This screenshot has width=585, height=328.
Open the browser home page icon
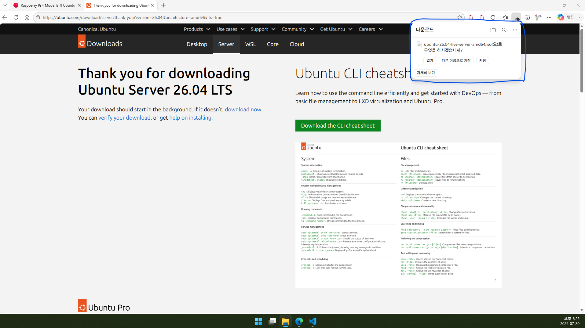(x=27, y=17)
